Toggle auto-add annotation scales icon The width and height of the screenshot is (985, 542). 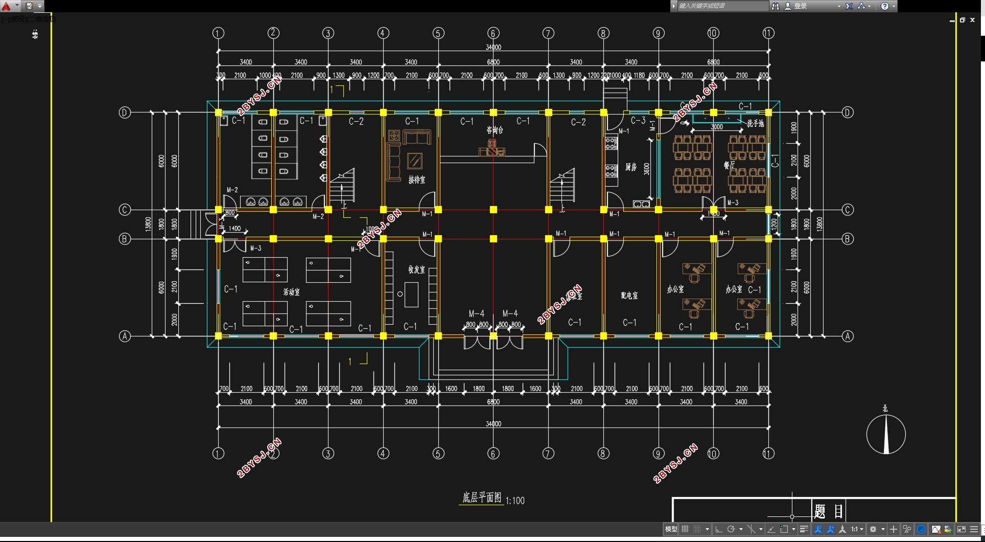(x=830, y=529)
